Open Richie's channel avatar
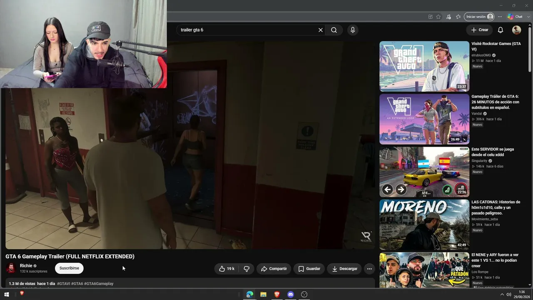Viewport: 533px width, 300px height. click(11, 268)
